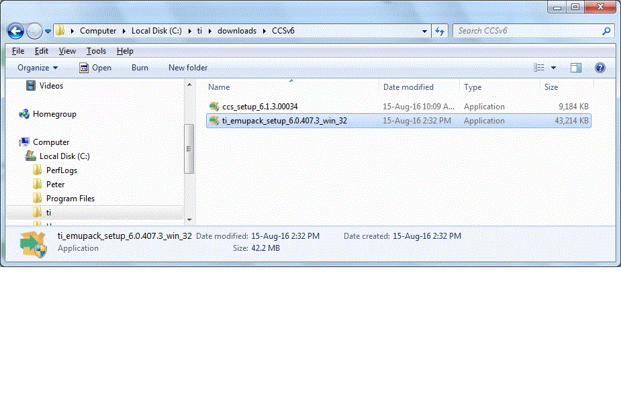Viewport: 621px width, 412px height.
Task: Click large installer icon in details pane
Action: click(x=34, y=244)
